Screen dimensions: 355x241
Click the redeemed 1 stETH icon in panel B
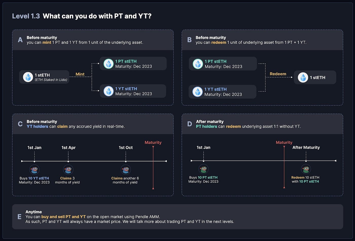[303, 78]
